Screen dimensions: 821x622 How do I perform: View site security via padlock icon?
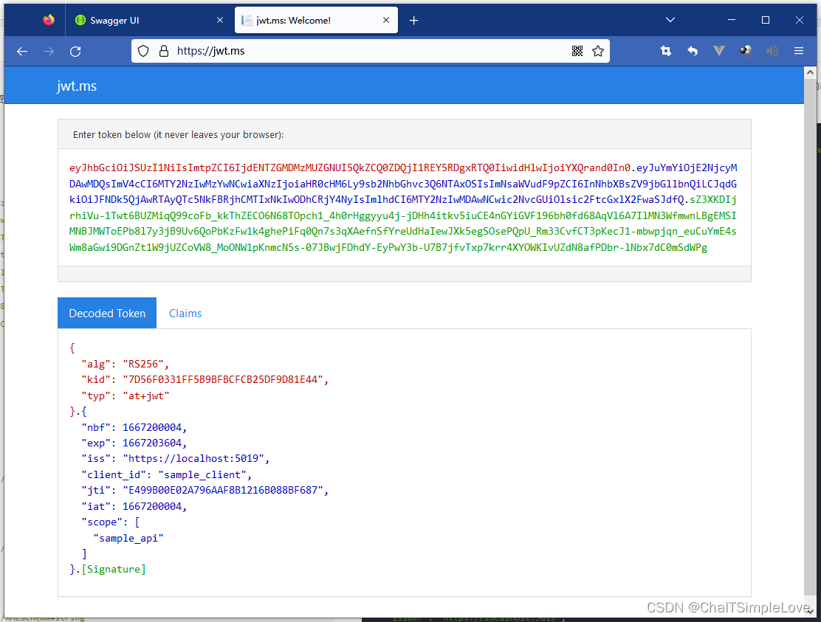(164, 51)
